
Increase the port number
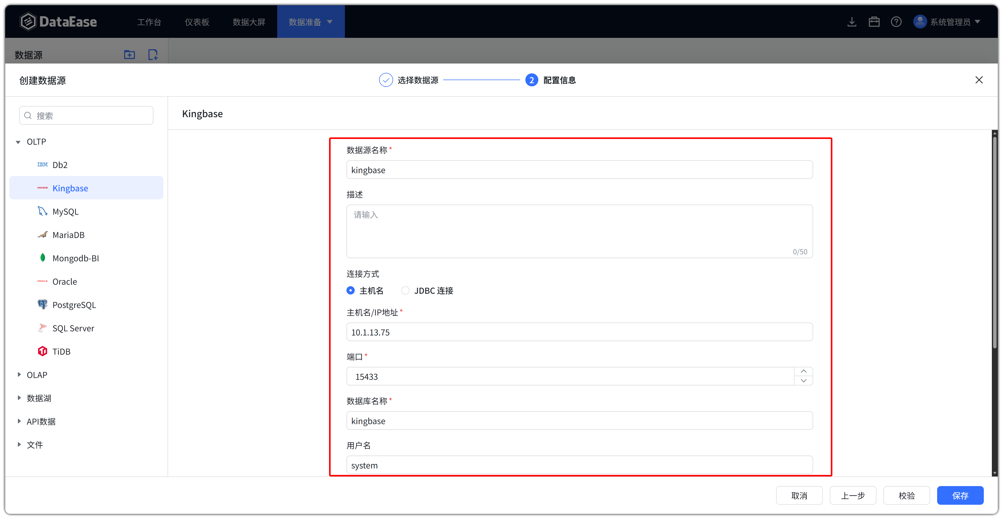point(804,371)
